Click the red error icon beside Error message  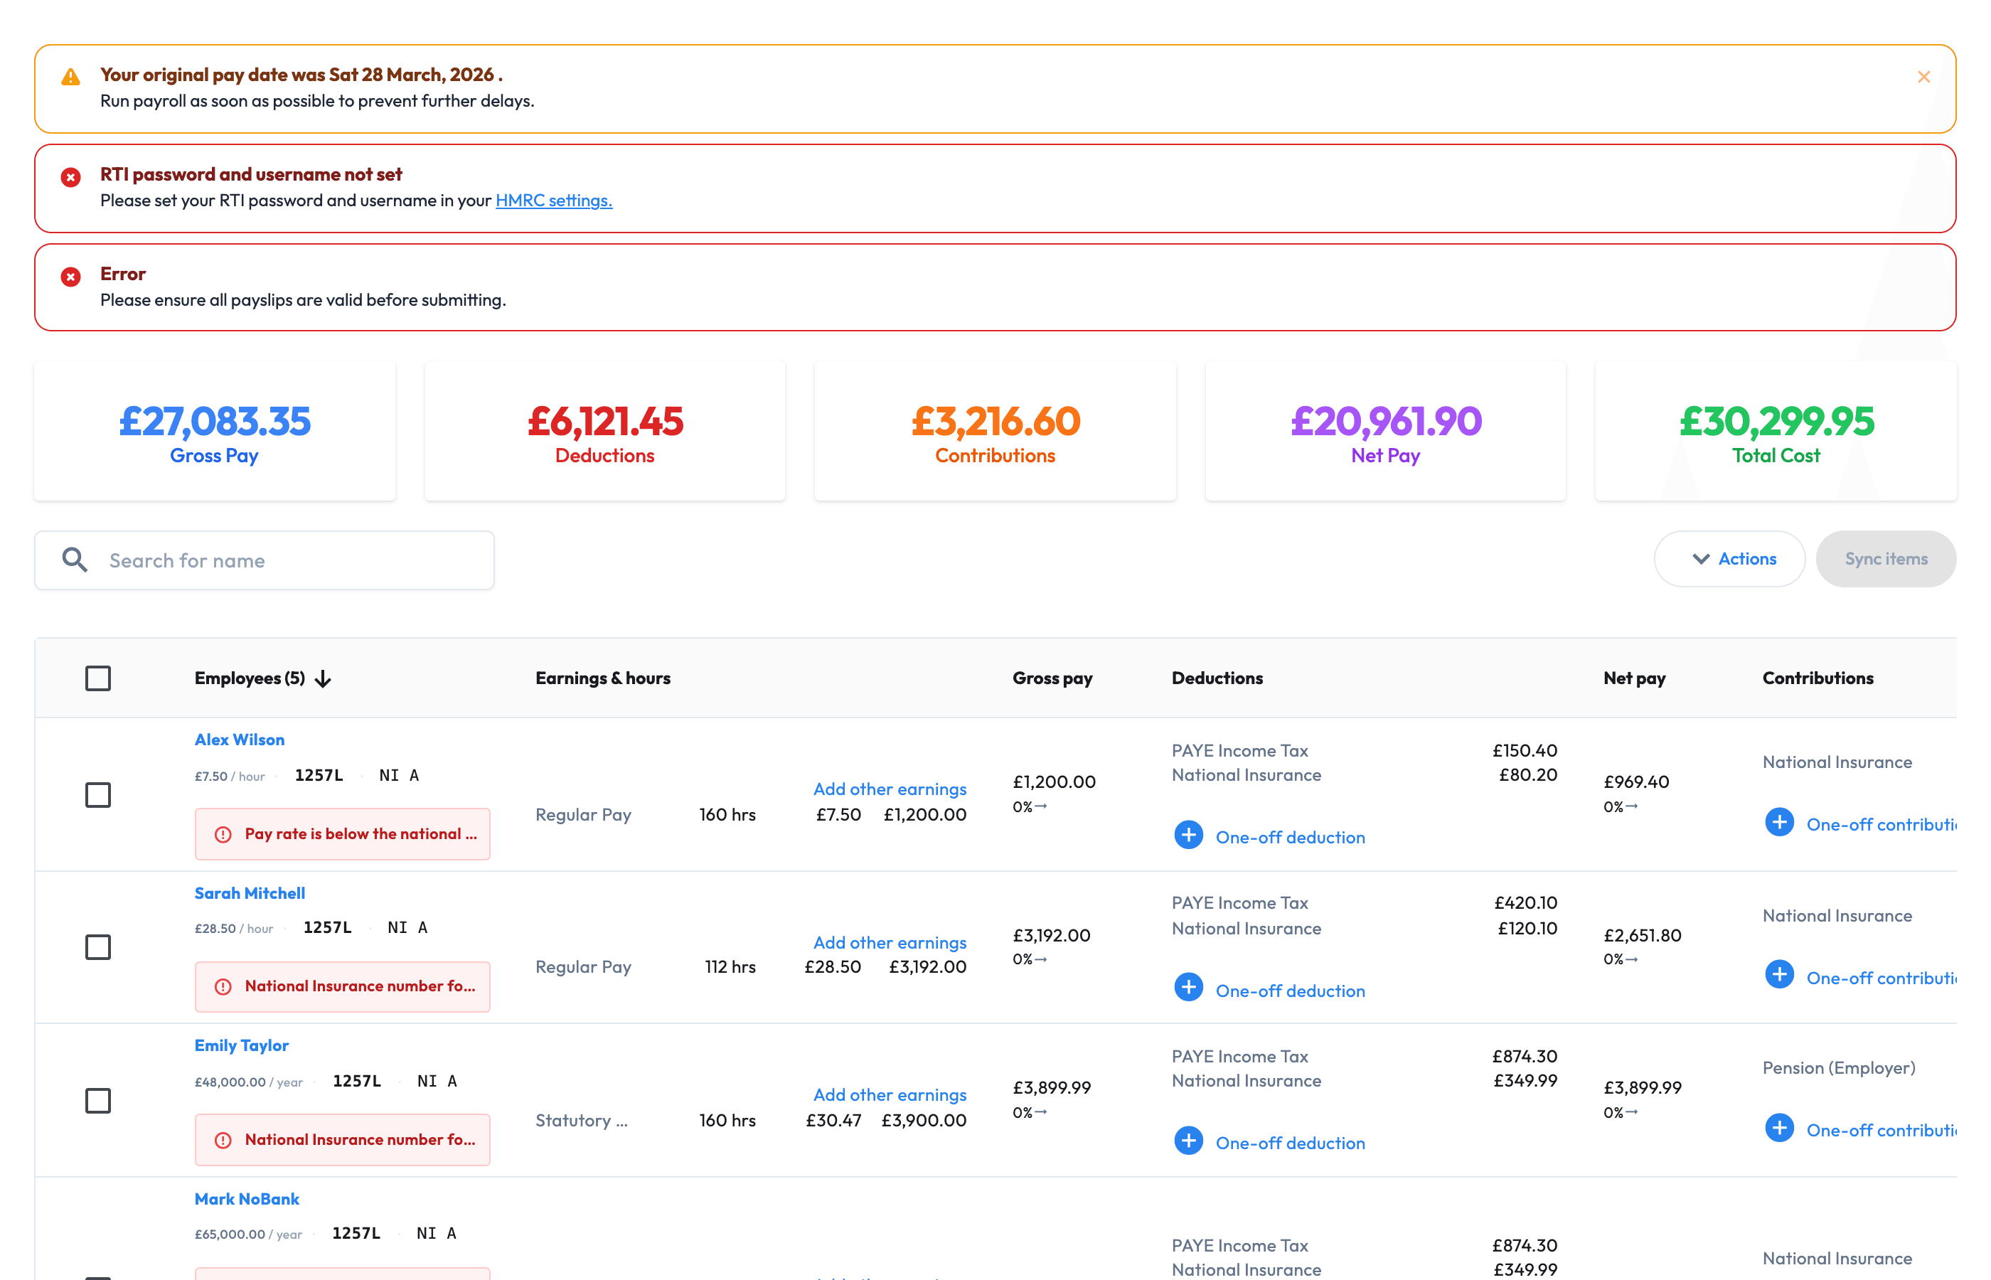point(70,277)
